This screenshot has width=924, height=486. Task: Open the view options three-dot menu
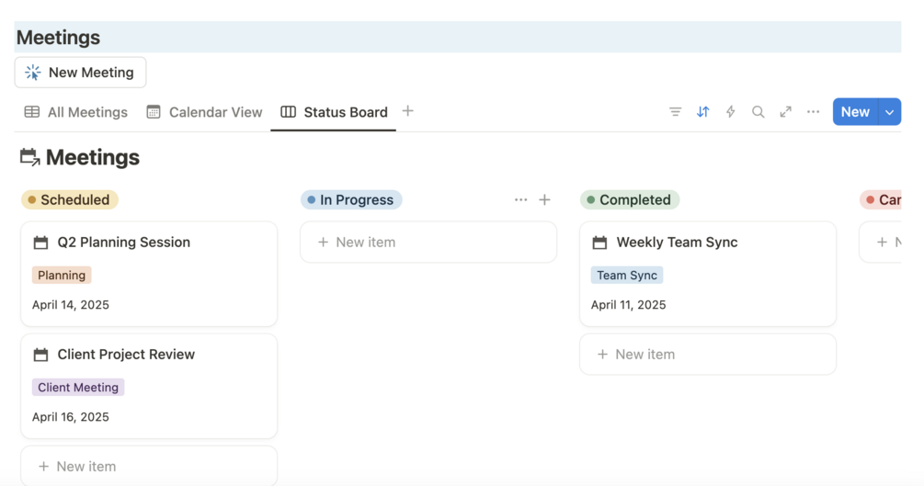(813, 112)
